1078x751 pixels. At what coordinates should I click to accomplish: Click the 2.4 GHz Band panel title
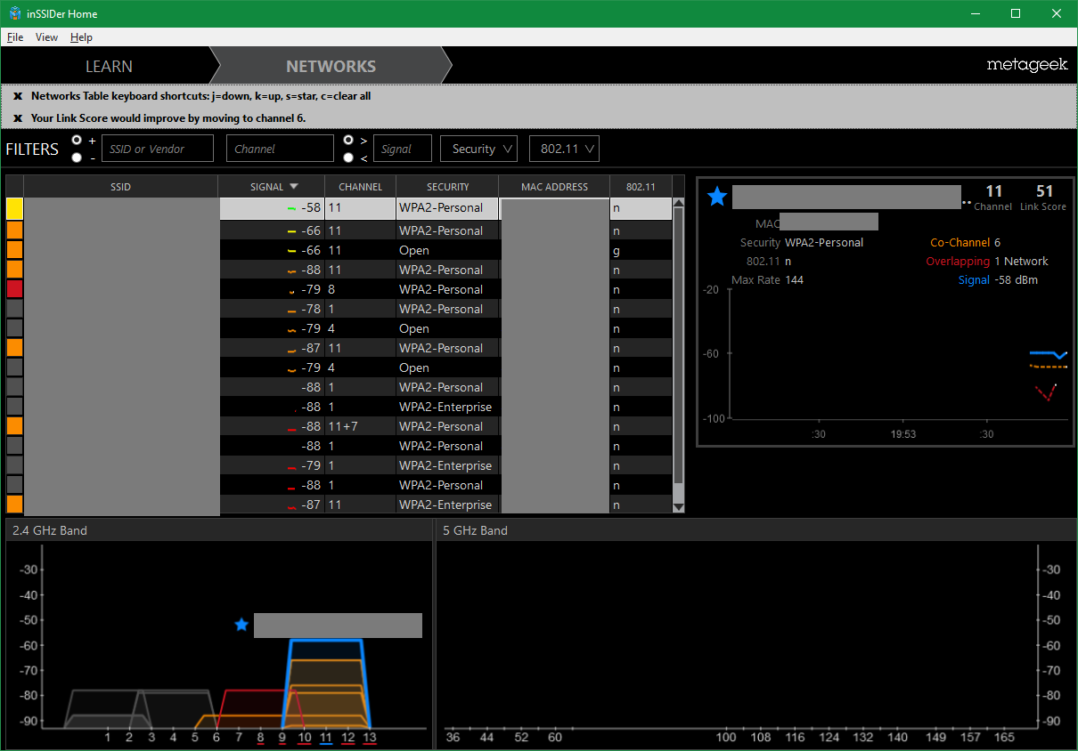click(x=50, y=530)
